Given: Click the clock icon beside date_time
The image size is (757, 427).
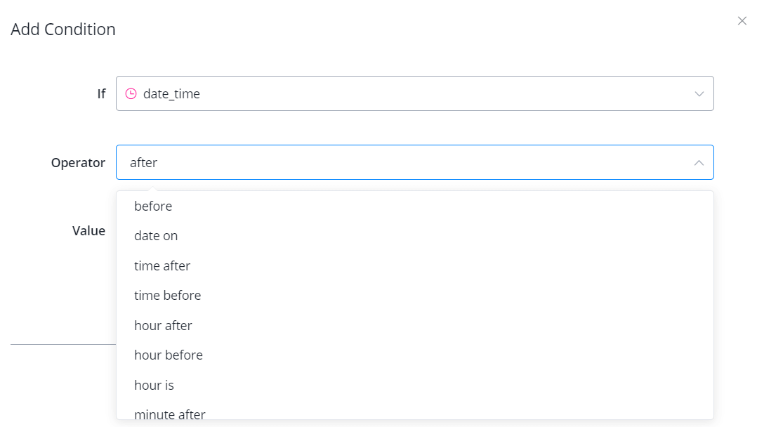Looking at the screenshot, I should coord(131,93).
